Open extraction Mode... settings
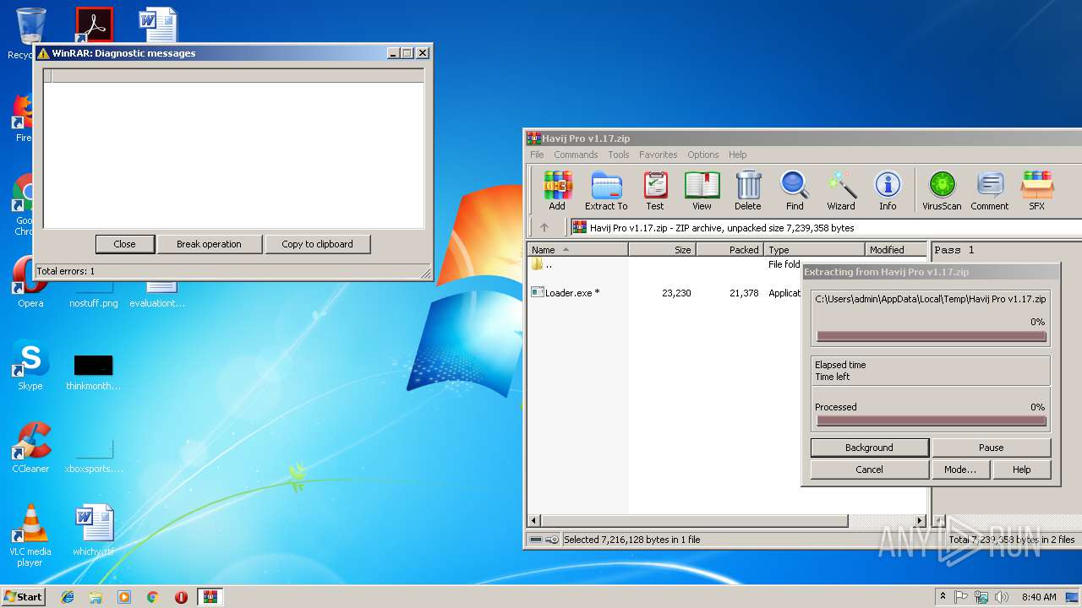The image size is (1082, 608). tap(960, 470)
